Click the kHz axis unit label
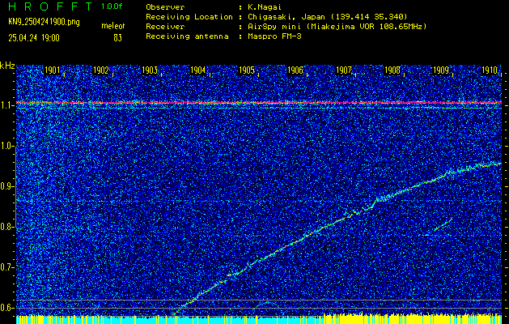 pos(7,66)
